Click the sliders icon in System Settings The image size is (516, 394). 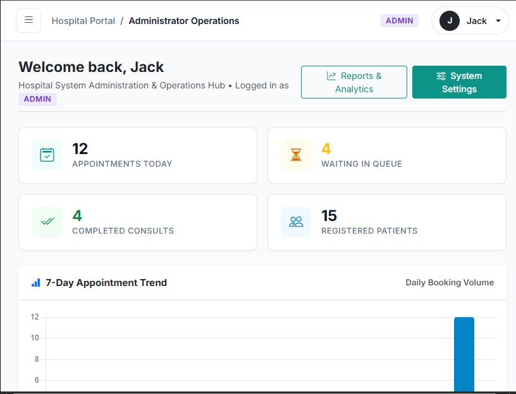[441, 76]
